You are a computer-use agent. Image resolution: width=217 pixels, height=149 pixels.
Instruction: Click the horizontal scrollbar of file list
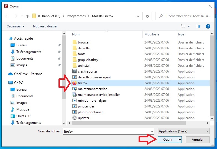pyautogui.click(x=129, y=123)
